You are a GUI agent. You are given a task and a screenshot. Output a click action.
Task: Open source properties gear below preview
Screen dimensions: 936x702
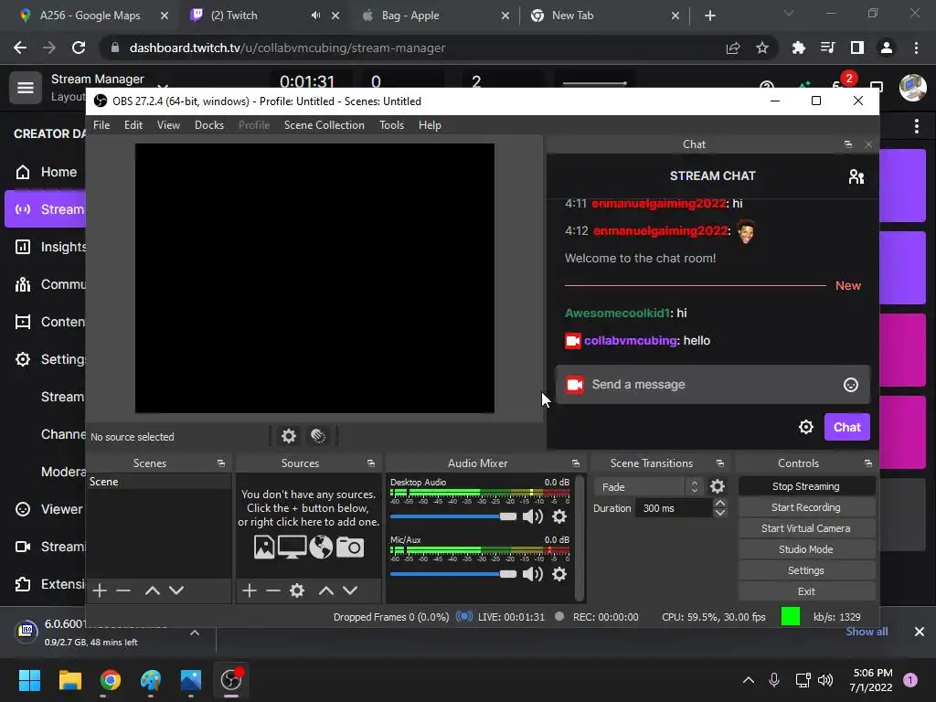pyautogui.click(x=289, y=436)
